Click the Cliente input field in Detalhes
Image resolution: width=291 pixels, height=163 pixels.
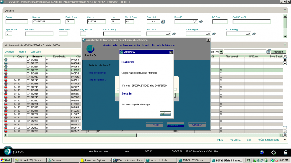click(x=96, y=21)
